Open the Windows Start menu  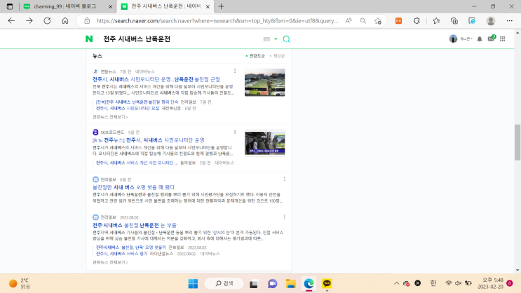pos(193,284)
